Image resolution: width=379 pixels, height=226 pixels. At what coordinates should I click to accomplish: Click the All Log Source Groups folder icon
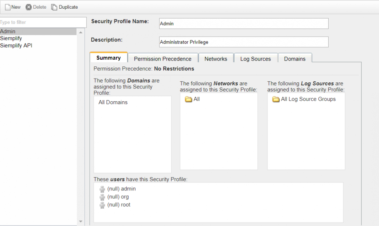click(x=276, y=99)
